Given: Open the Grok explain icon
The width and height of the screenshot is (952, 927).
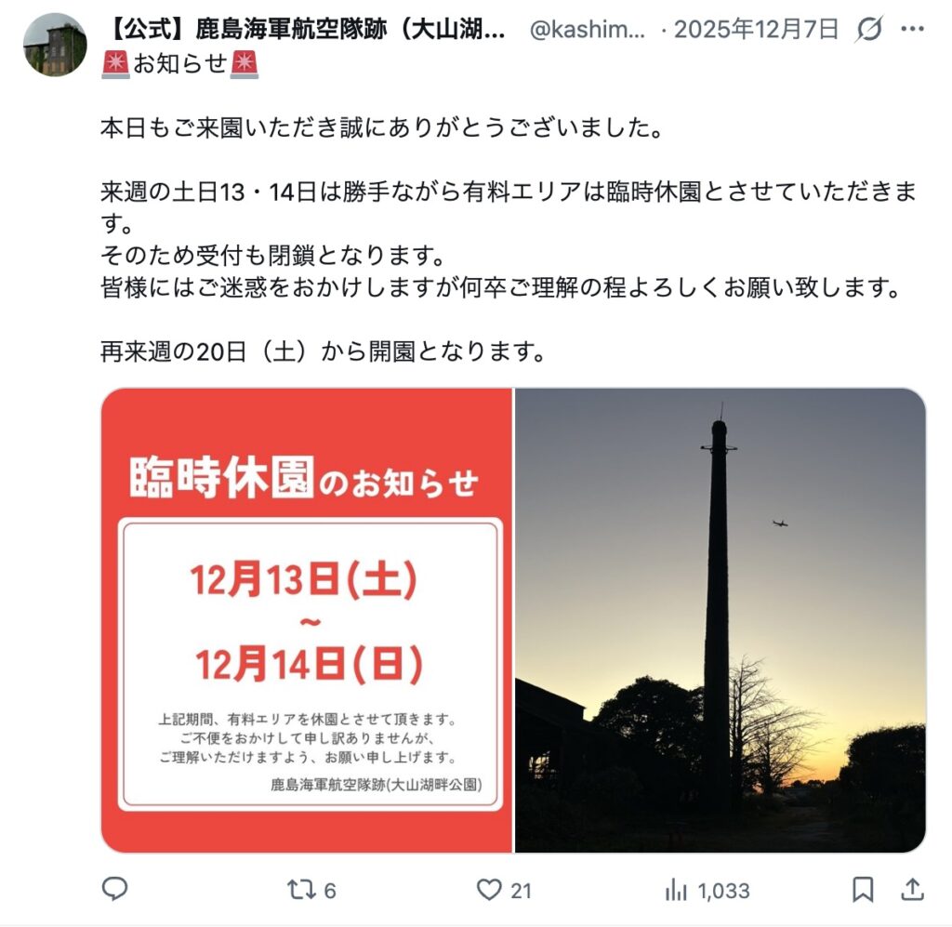Looking at the screenshot, I should (x=869, y=29).
